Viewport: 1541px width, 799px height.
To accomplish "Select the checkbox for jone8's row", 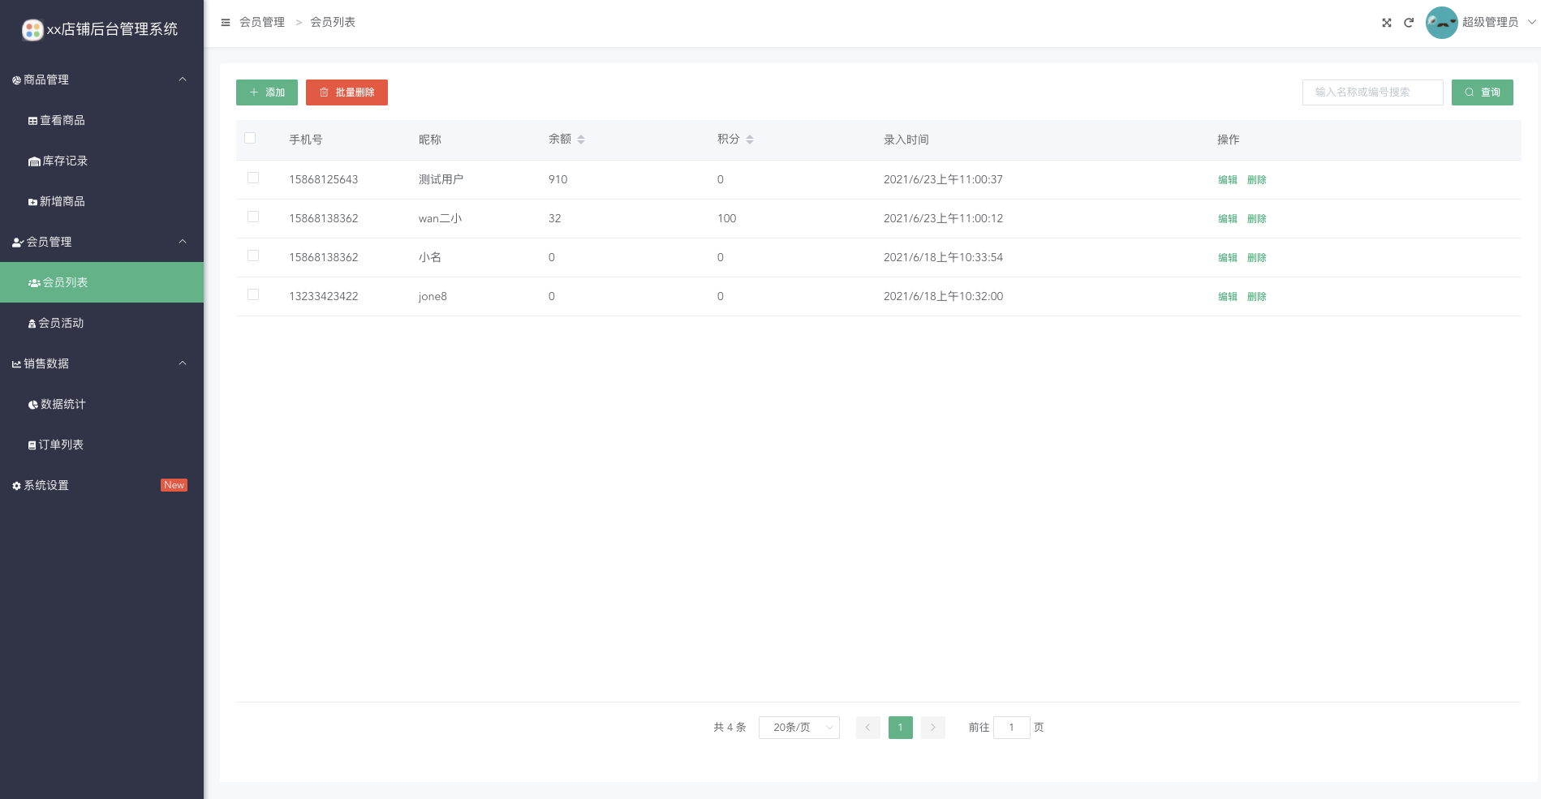I will click(252, 294).
